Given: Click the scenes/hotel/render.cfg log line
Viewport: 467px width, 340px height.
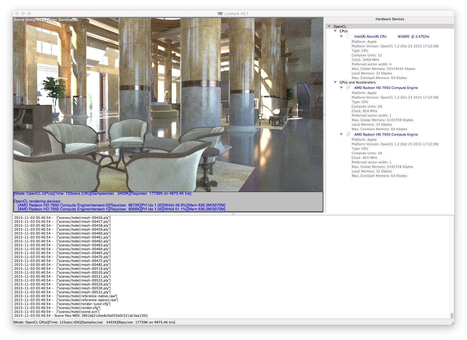Looking at the screenshot, I should click(57, 308).
